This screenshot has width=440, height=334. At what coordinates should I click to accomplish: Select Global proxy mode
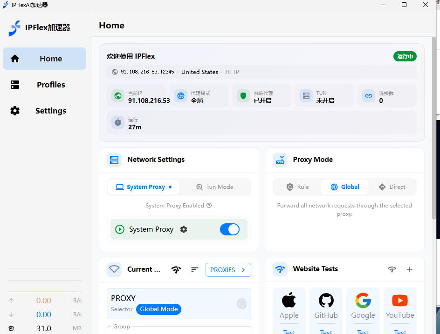pyautogui.click(x=344, y=187)
